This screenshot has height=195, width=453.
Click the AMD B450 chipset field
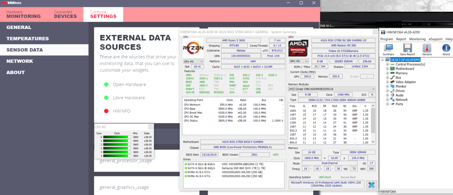pyautogui.click(x=243, y=147)
